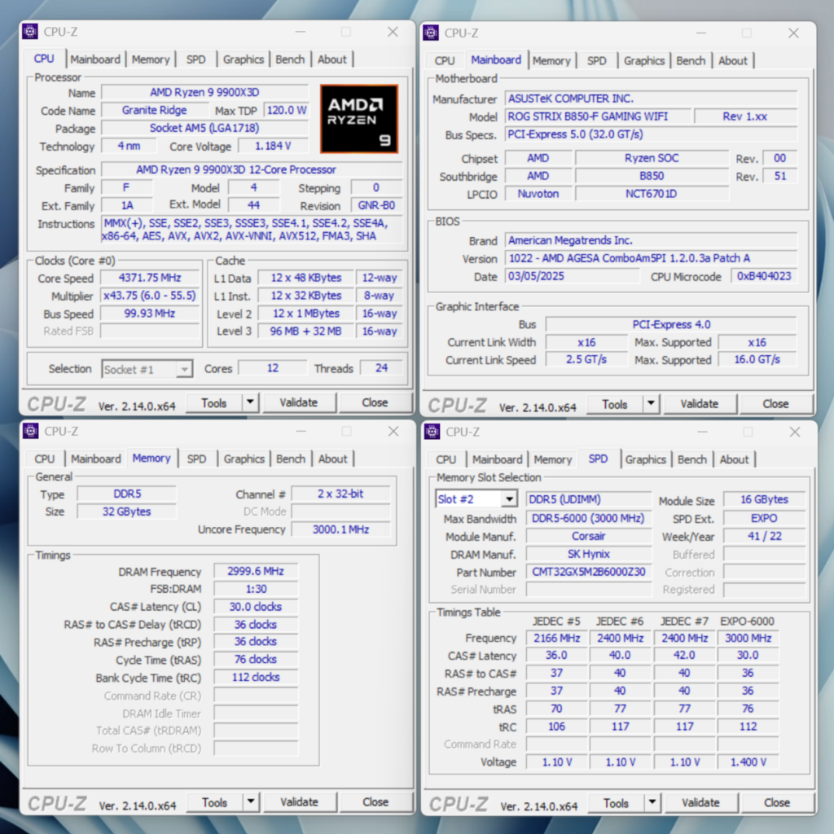Click the Max Bandwidth field DDR5-6000 (3000 MHz)

point(589,518)
